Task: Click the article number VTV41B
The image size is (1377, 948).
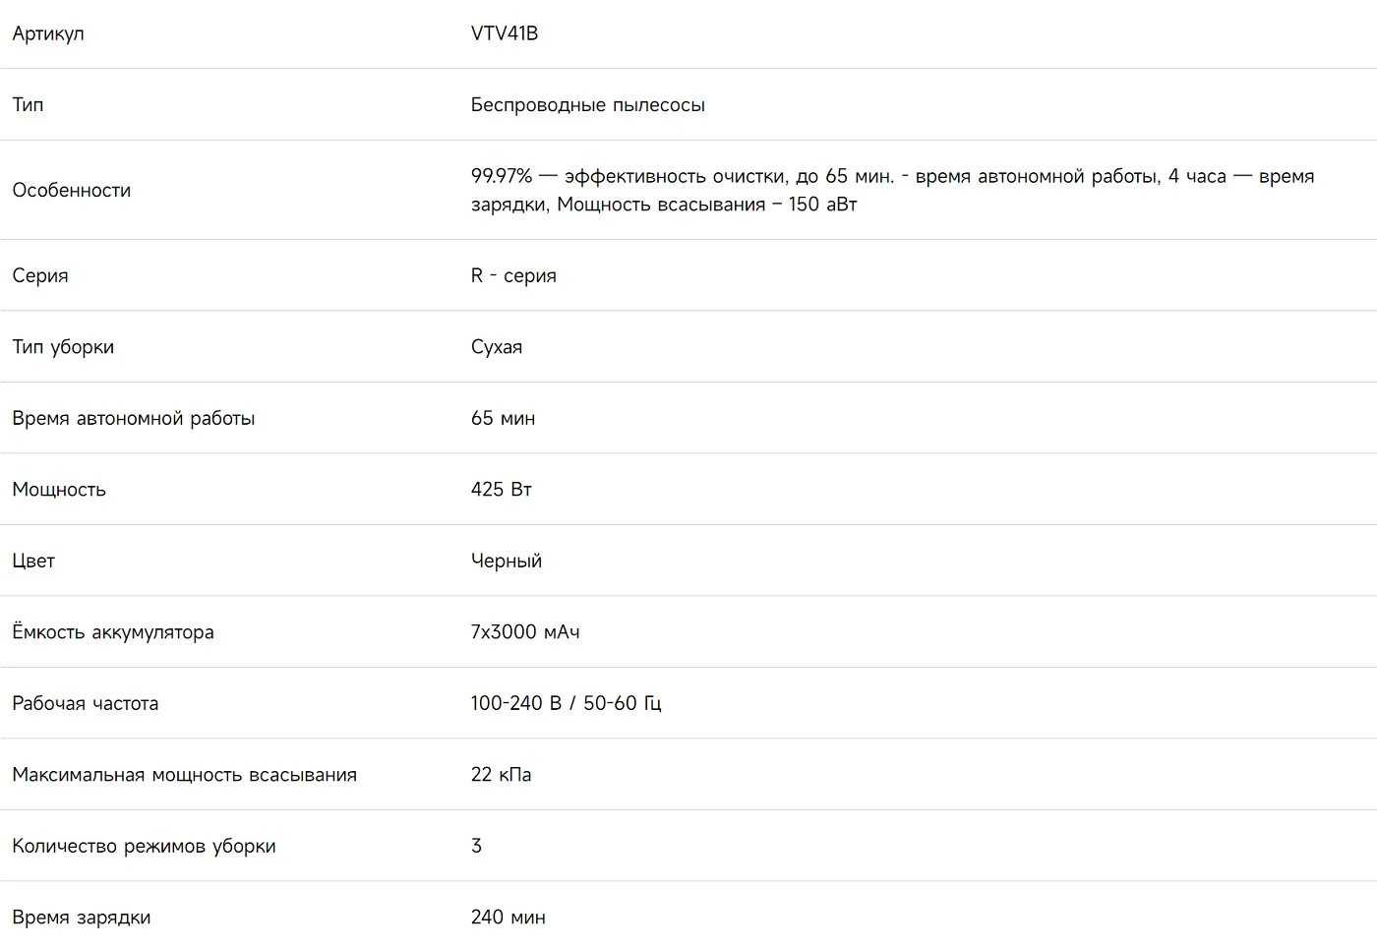Action: [505, 33]
